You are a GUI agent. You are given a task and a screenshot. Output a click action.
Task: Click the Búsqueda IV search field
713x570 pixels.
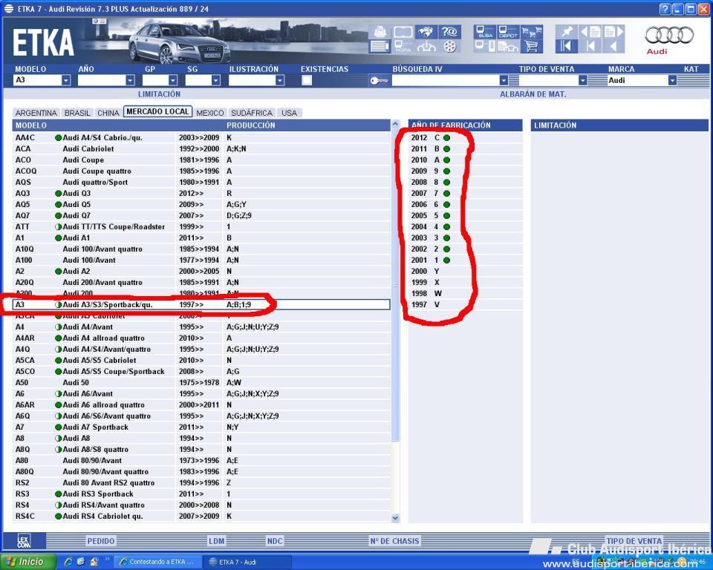(445, 80)
